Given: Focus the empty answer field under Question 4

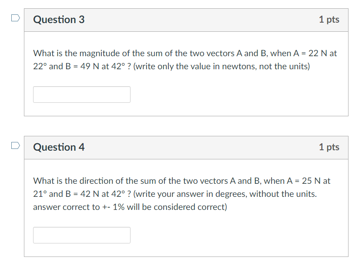Looking at the screenshot, I should pyautogui.click(x=81, y=235).
